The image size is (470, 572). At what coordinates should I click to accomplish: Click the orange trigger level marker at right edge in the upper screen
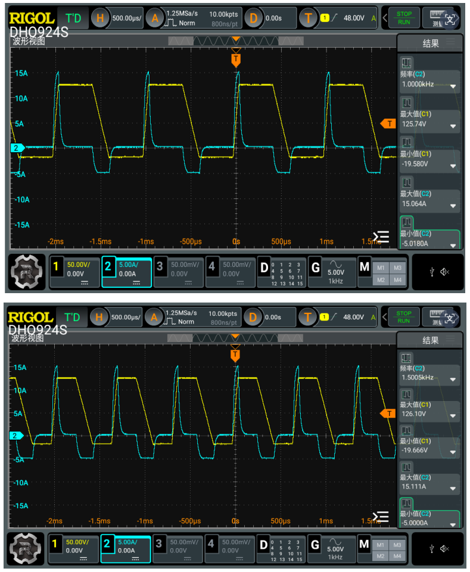388,124
